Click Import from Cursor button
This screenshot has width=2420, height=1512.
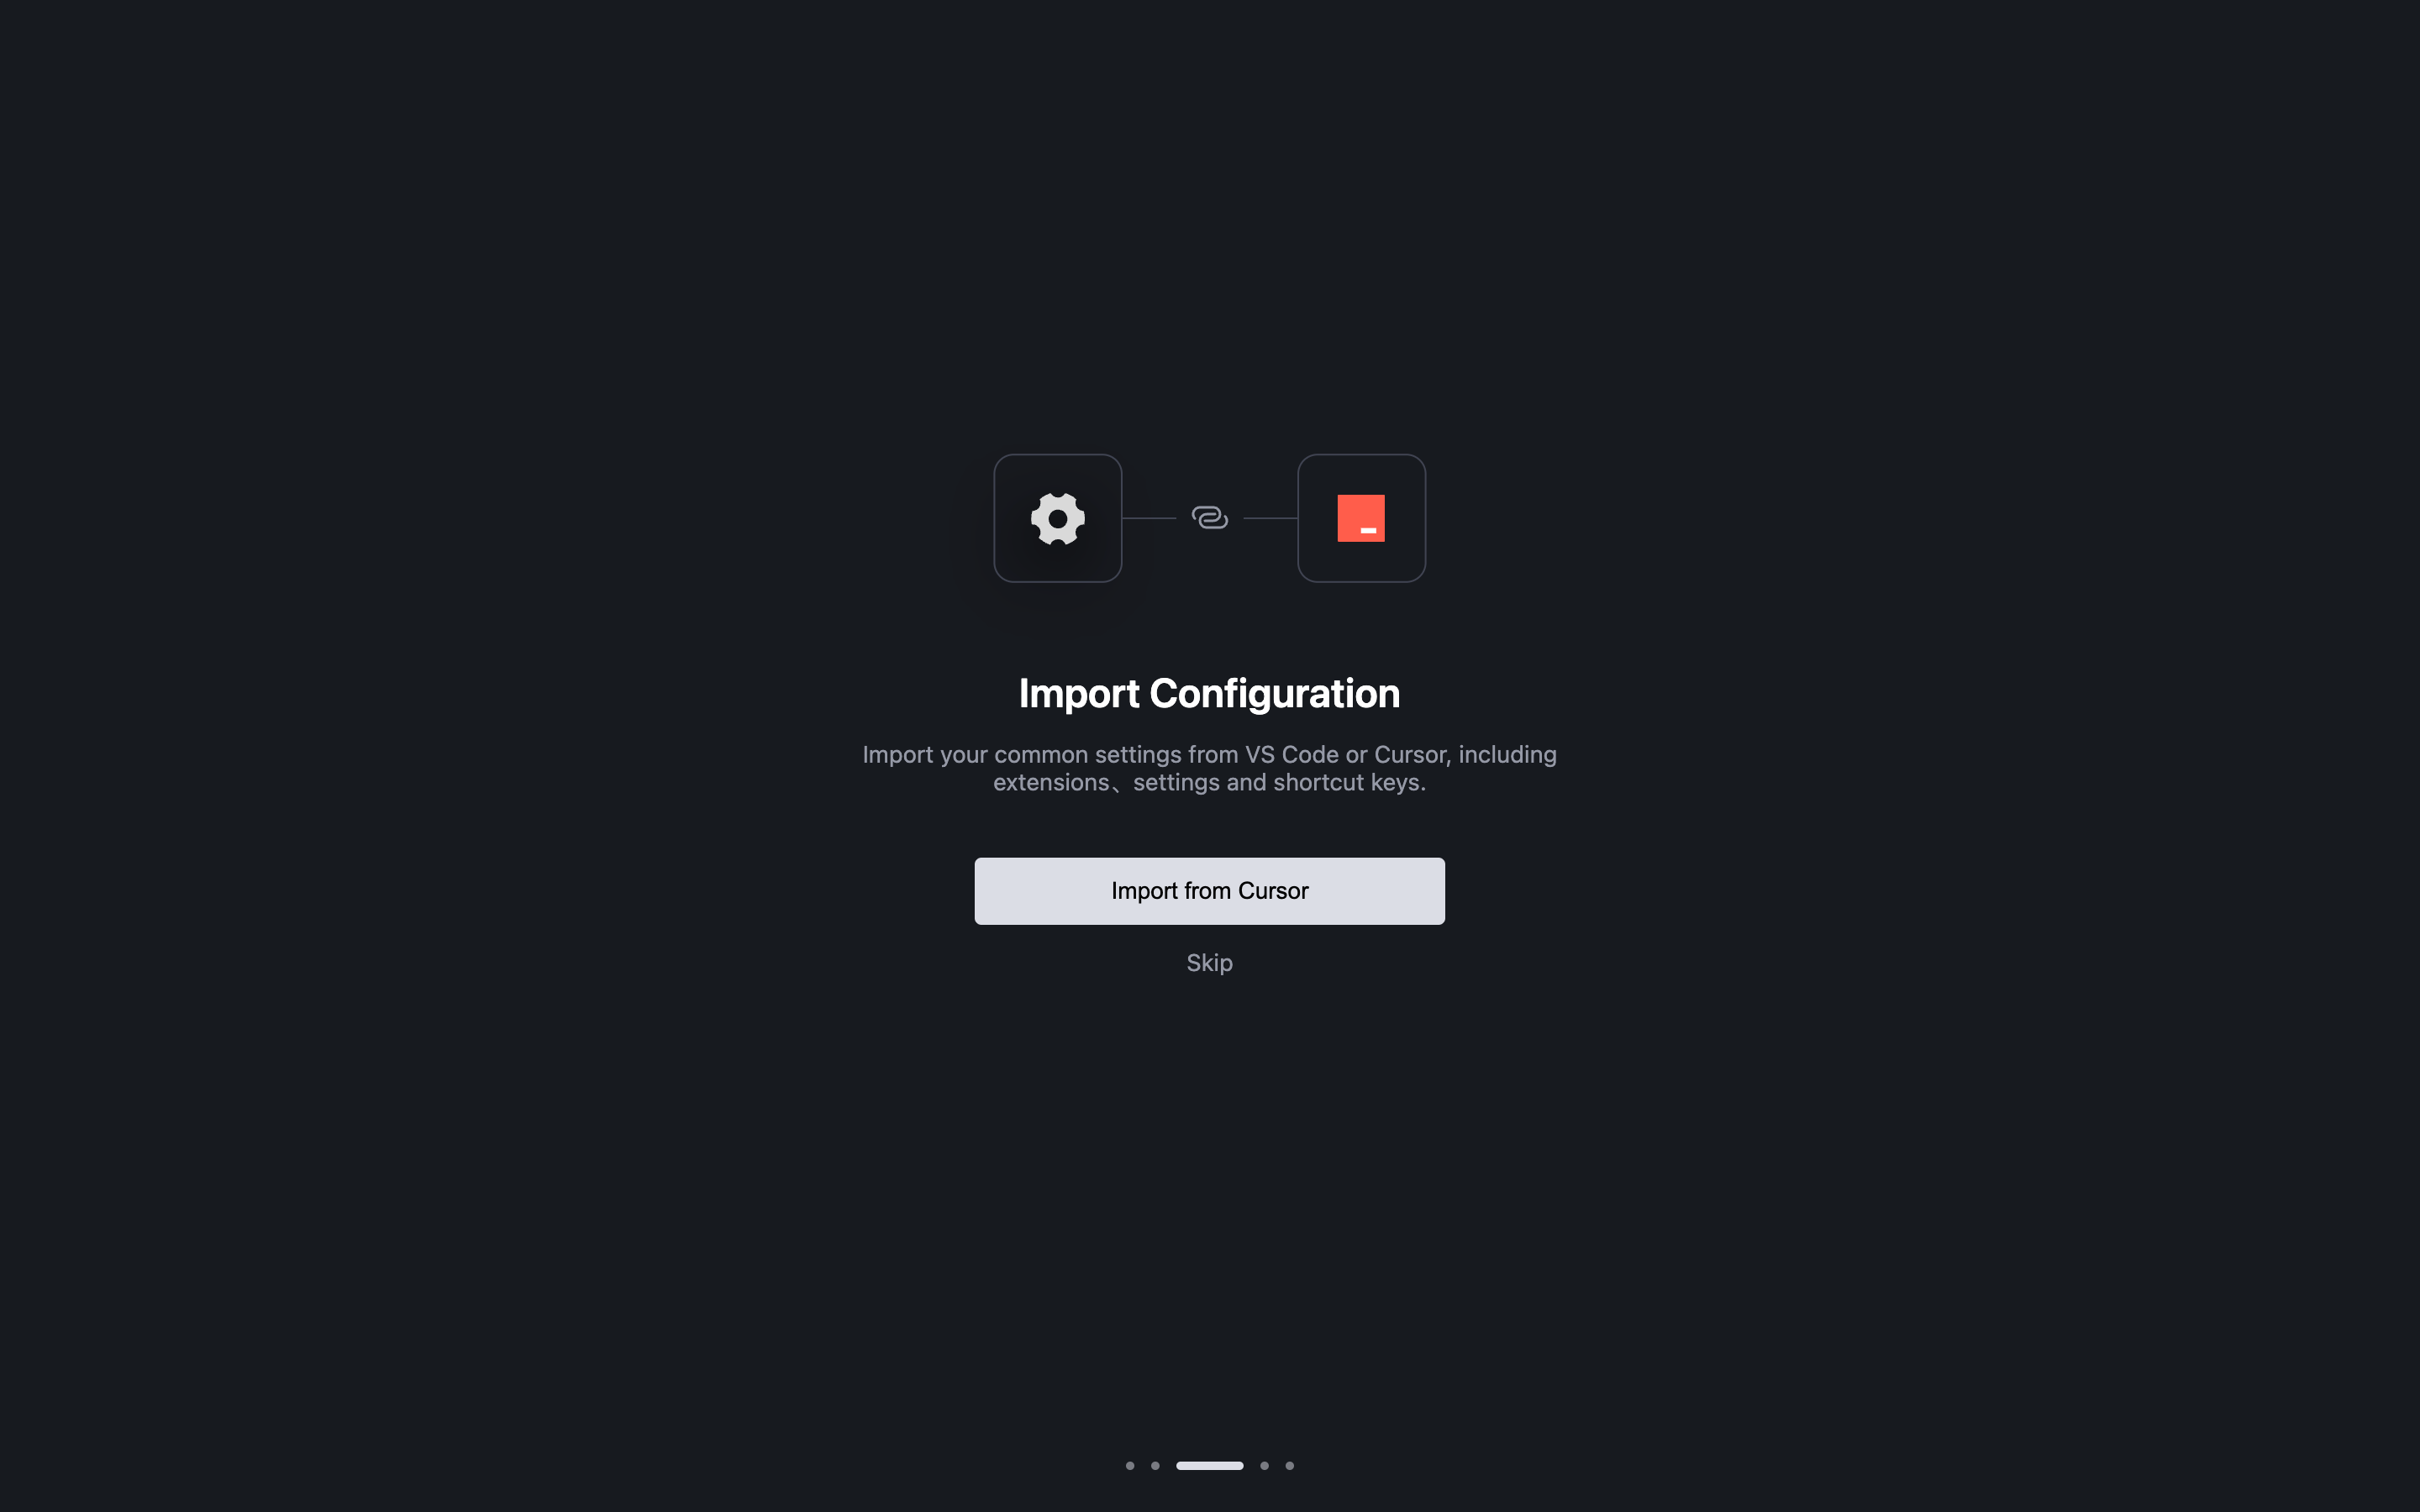pyautogui.click(x=1209, y=890)
